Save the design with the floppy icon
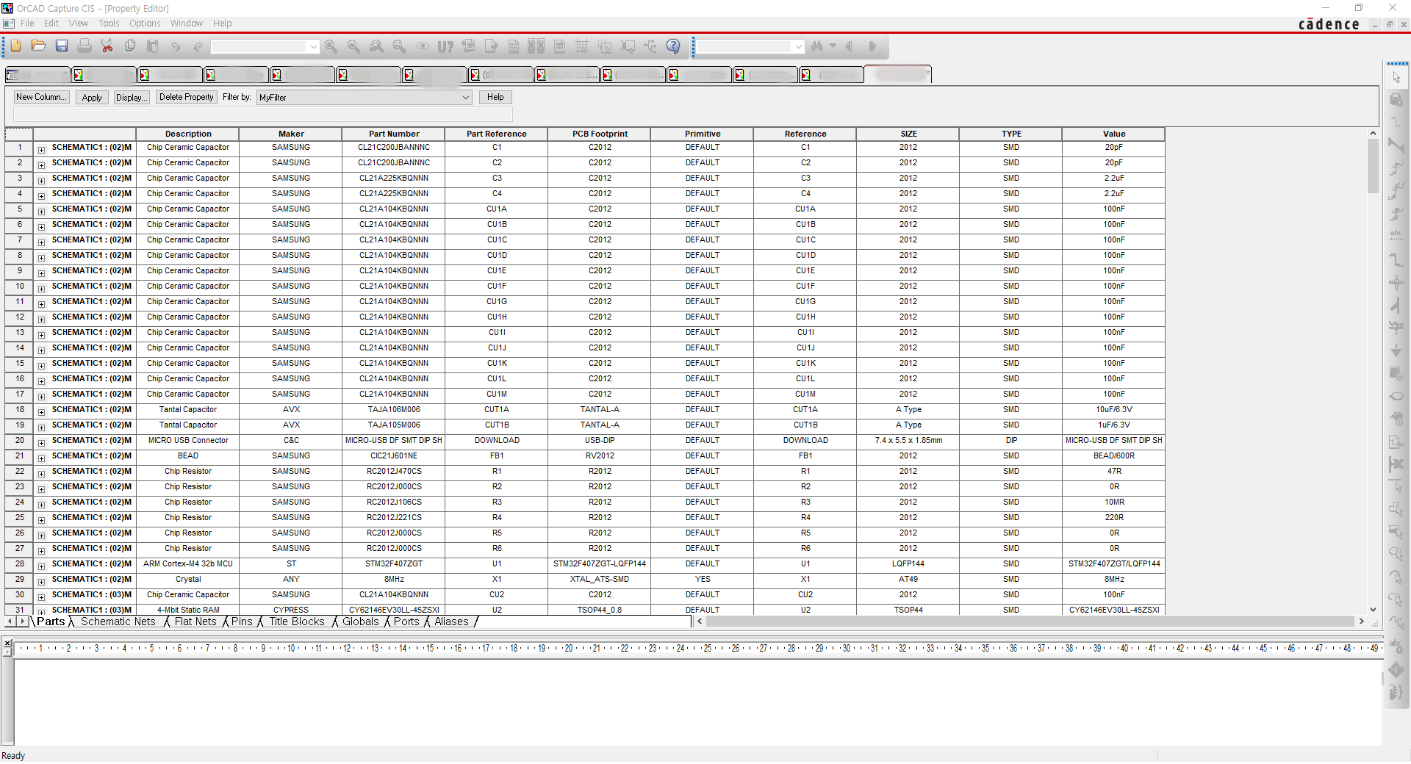The image size is (1411, 764). 62,46
